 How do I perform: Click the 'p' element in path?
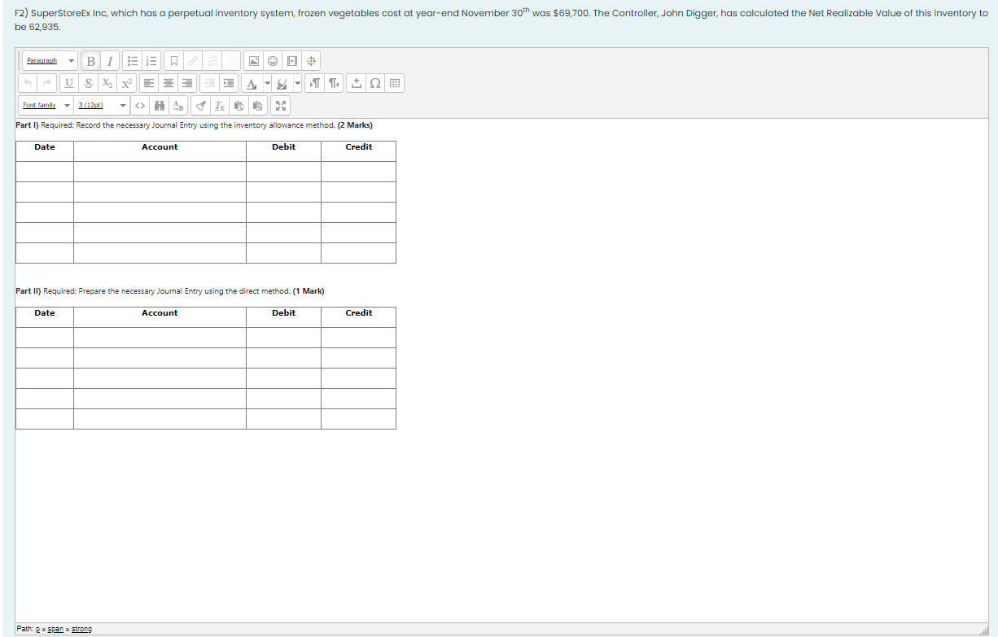38,629
